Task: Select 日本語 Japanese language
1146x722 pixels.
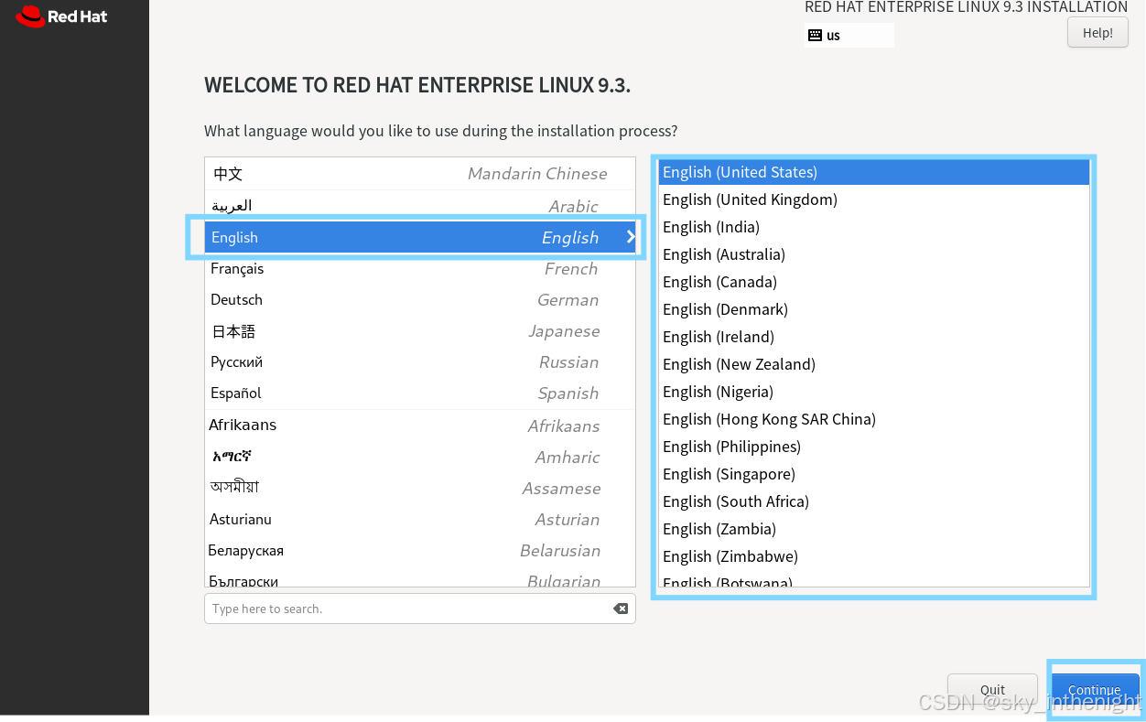Action: coord(419,331)
